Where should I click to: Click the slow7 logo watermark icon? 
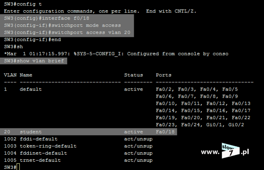click(x=230, y=151)
